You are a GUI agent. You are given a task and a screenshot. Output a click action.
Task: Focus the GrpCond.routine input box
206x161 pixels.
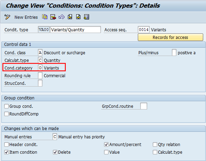[144, 106]
